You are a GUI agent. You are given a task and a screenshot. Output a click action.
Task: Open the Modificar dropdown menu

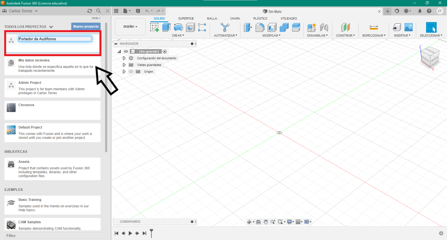[272, 35]
